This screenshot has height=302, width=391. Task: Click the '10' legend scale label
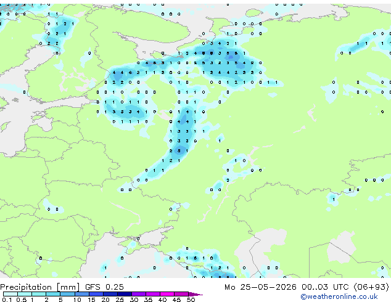(x=77, y=300)
